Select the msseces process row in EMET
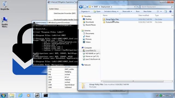 point(63,80)
